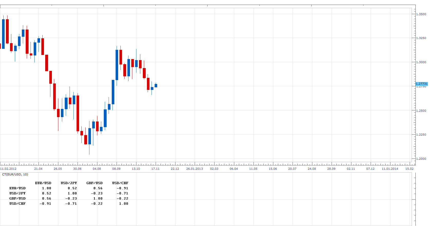Click the 1.2000 price axis label
The image size is (430, 226).
click(421, 159)
